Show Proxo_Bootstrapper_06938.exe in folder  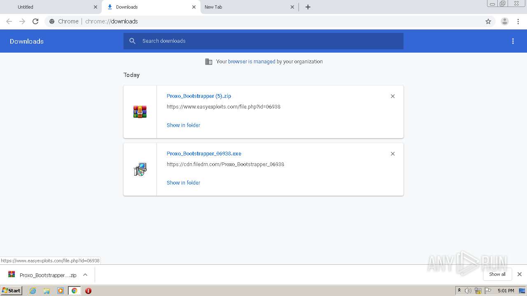pyautogui.click(x=183, y=183)
